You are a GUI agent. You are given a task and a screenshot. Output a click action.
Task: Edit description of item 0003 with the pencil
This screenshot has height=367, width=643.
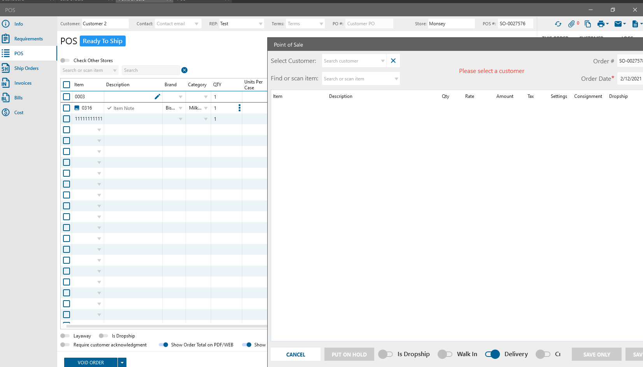(x=158, y=97)
